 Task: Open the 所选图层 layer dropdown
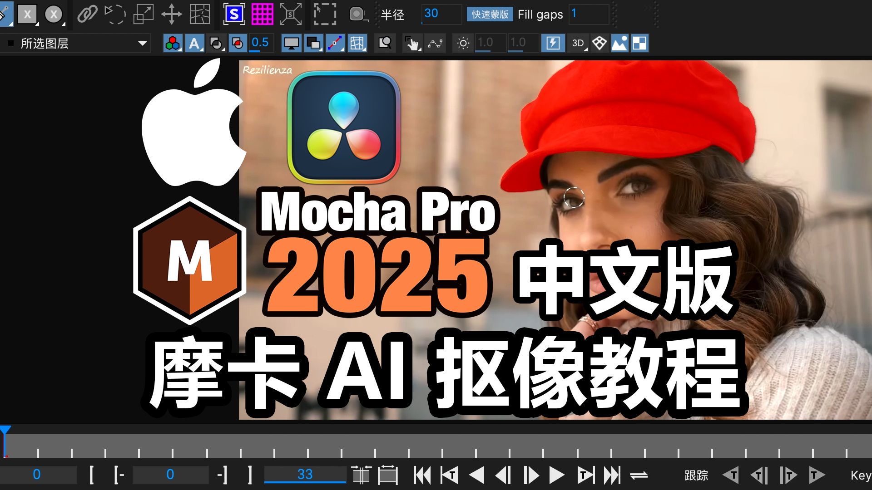(x=76, y=44)
